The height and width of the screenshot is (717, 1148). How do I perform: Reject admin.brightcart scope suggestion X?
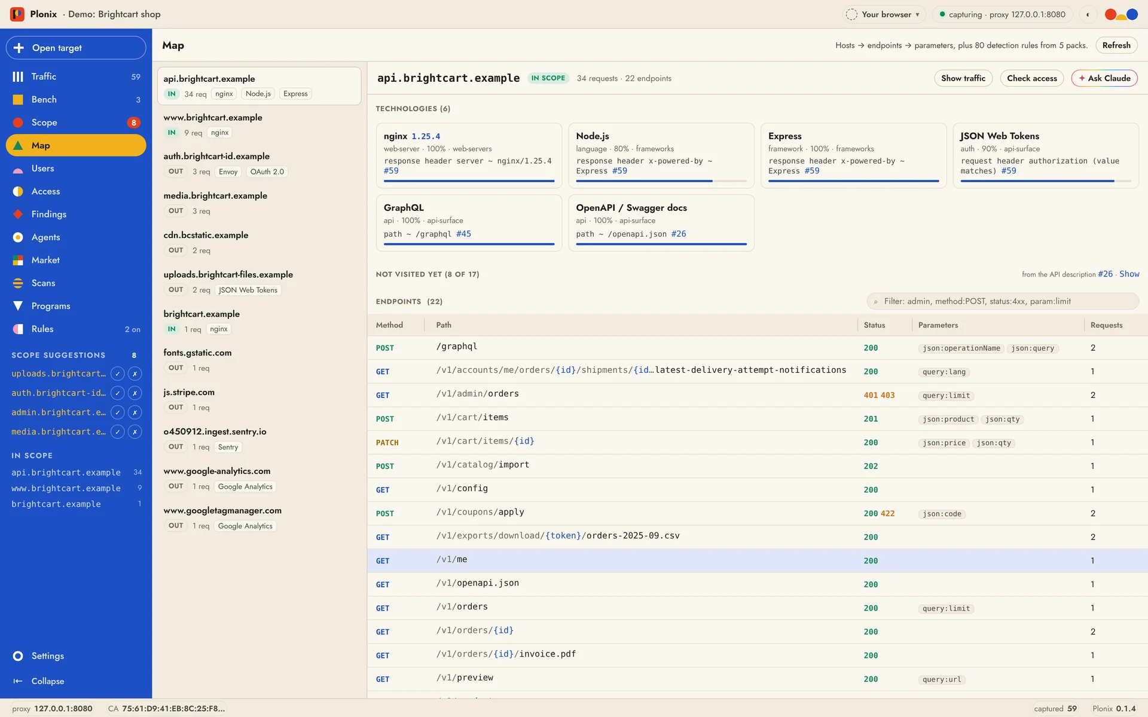(135, 412)
